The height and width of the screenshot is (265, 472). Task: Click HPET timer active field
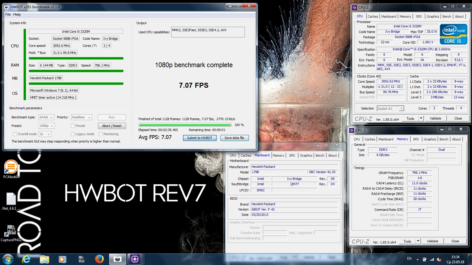[x=53, y=97]
